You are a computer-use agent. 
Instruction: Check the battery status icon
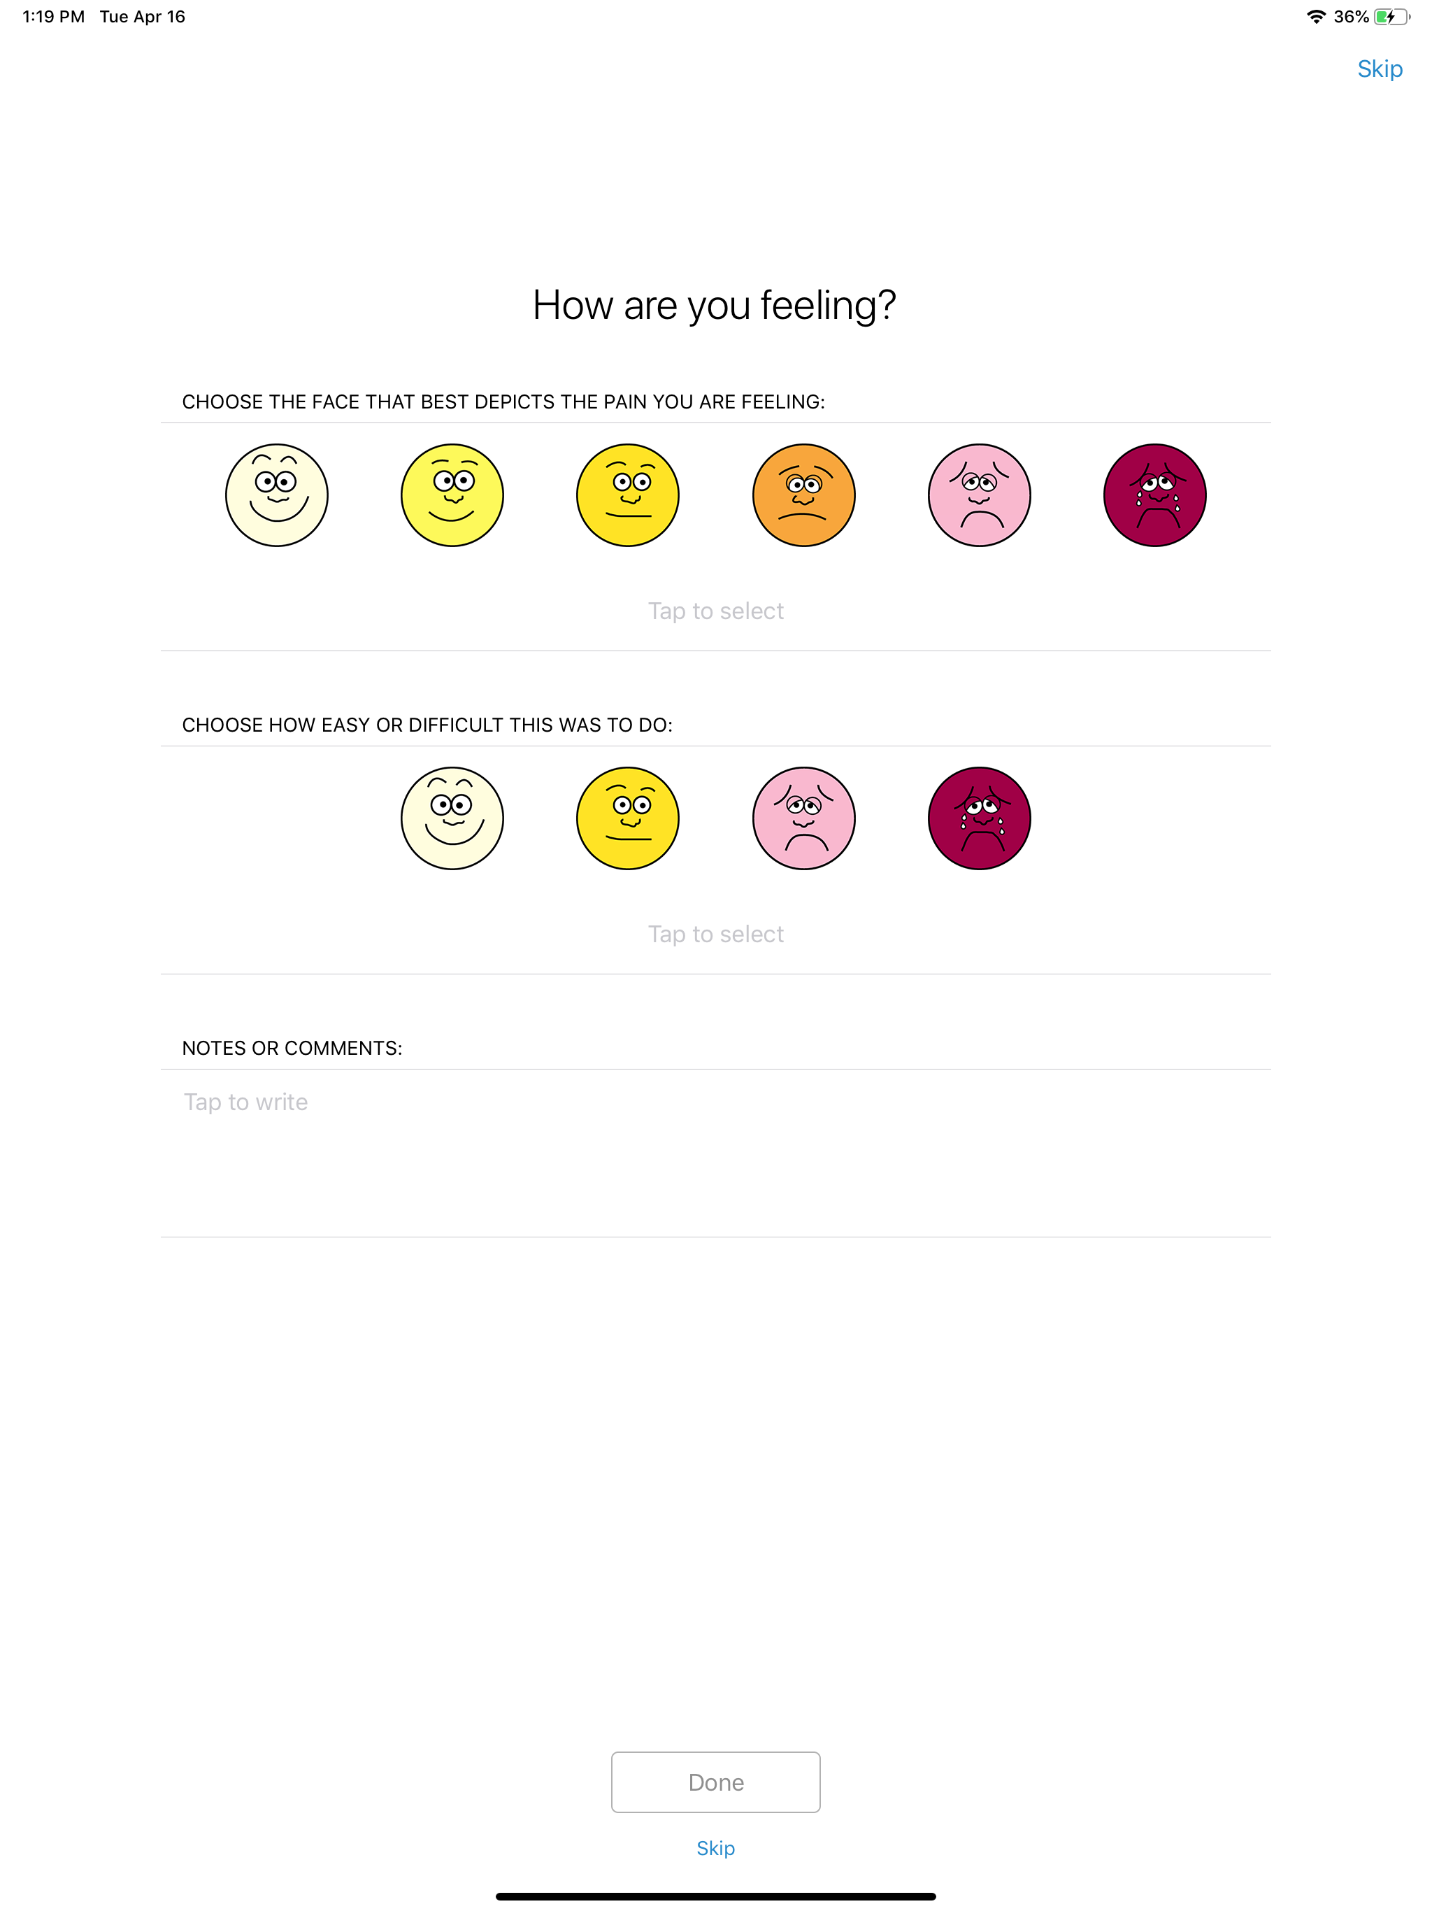1391,16
